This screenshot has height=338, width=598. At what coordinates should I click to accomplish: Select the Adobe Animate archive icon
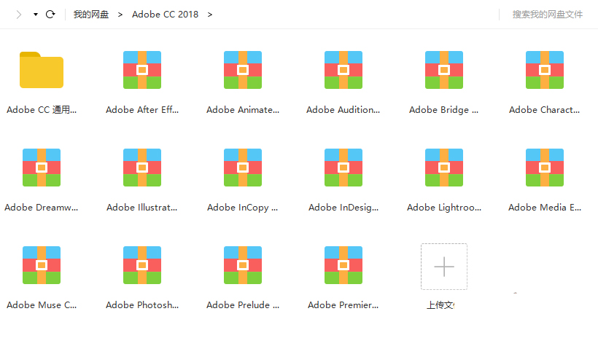point(243,70)
